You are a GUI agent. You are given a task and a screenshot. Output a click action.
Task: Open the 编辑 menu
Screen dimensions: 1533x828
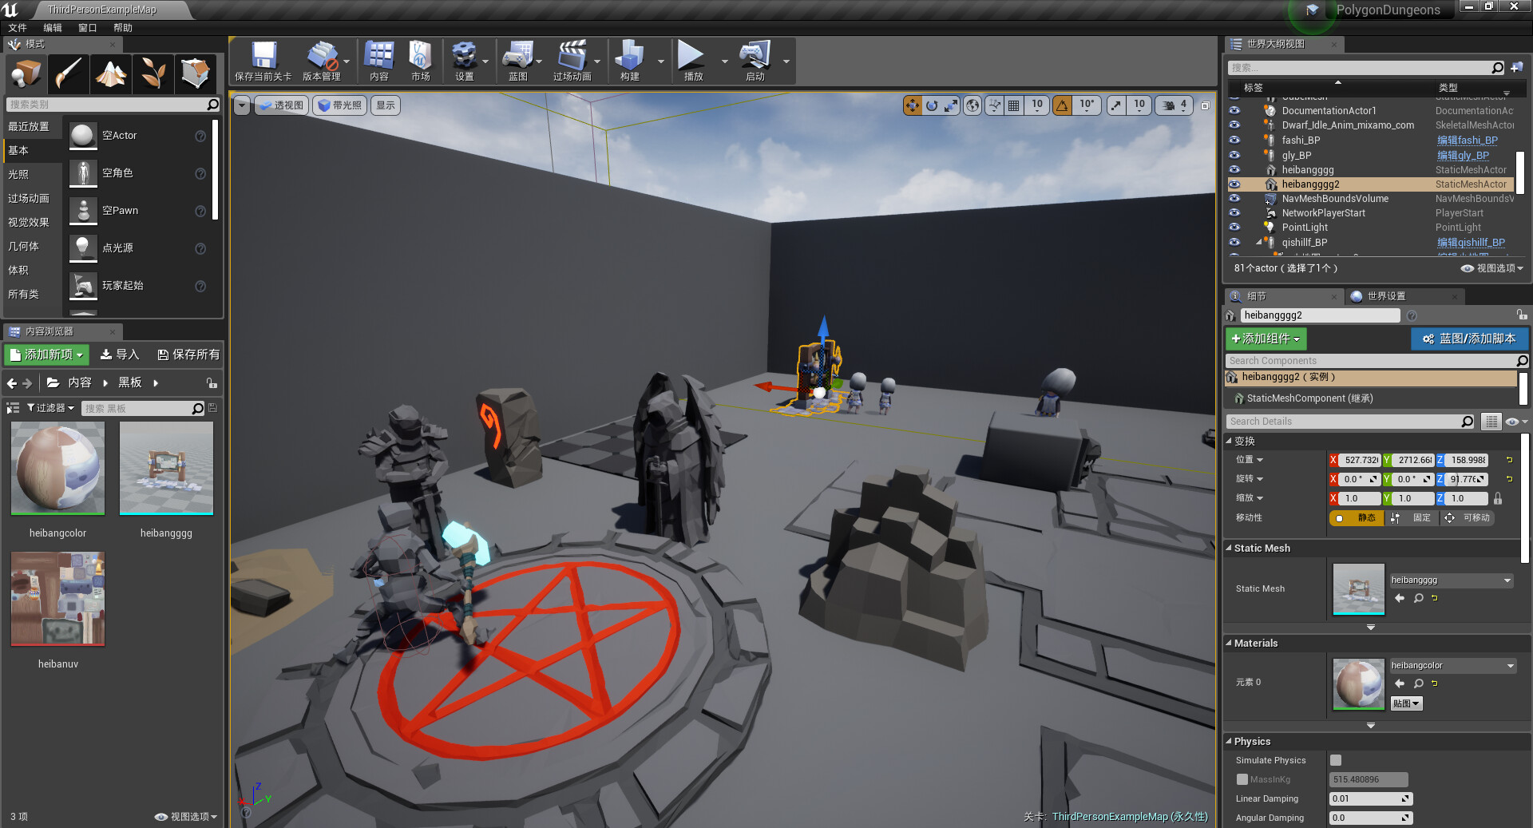point(53,28)
